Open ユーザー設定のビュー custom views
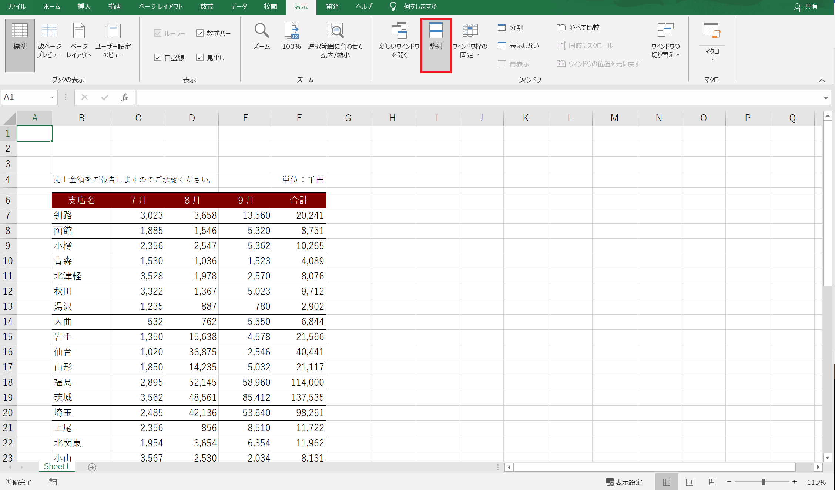Viewport: 835px width, 490px height. (x=113, y=40)
